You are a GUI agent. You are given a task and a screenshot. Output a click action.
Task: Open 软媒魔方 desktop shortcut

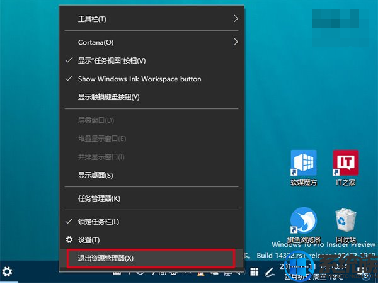pyautogui.click(x=304, y=168)
